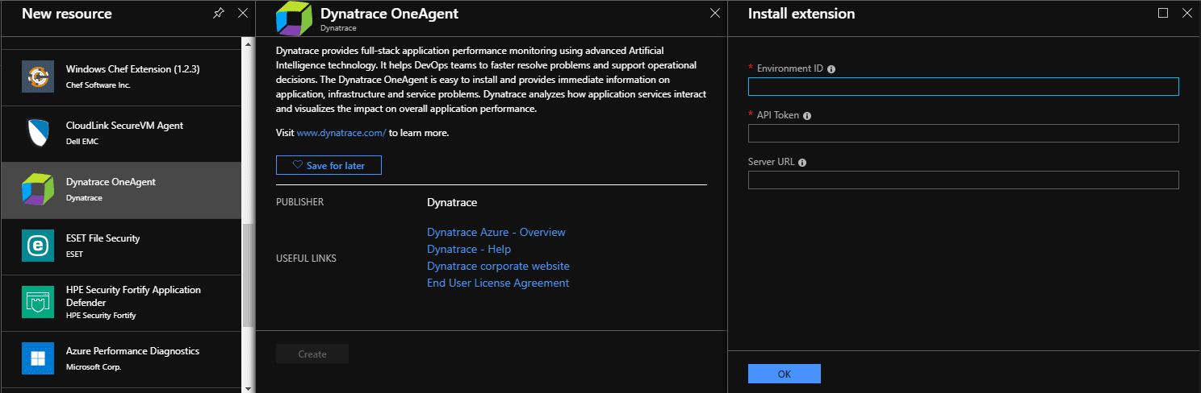Viewport: 1201px width, 393px height.
Task: Click the Dynatrace OneAgent list icon
Action: point(38,189)
